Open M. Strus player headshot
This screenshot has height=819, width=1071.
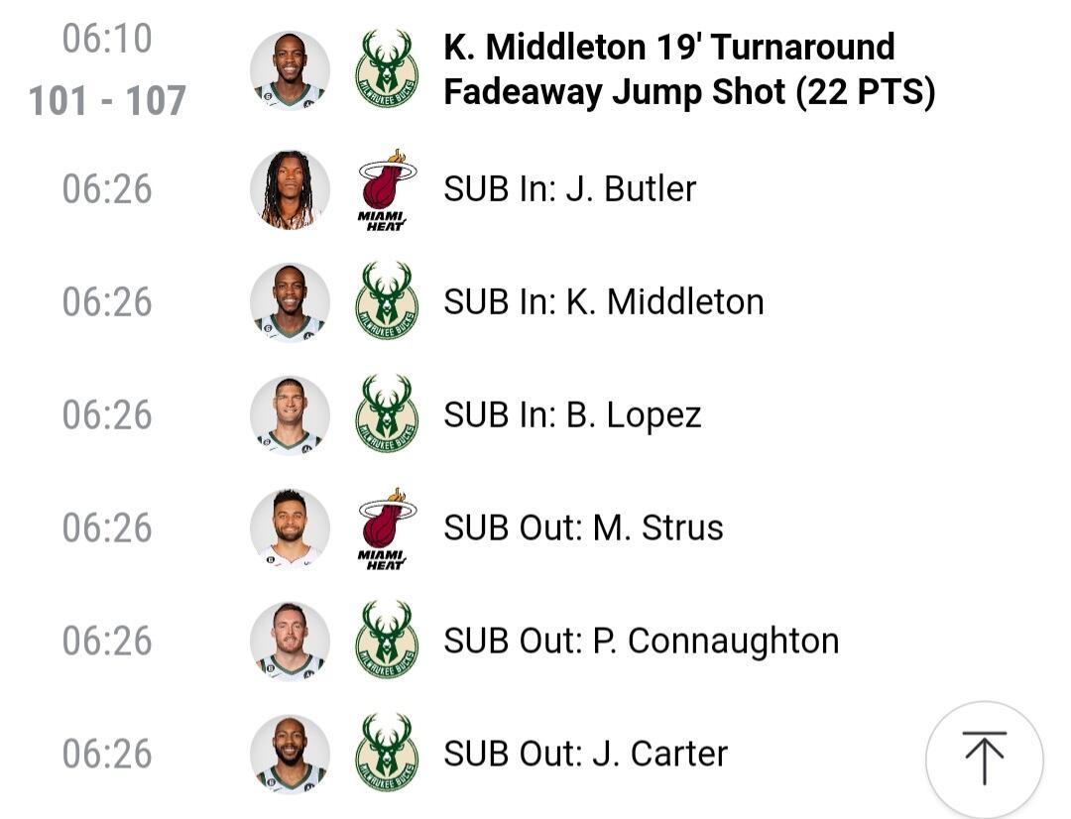(290, 527)
